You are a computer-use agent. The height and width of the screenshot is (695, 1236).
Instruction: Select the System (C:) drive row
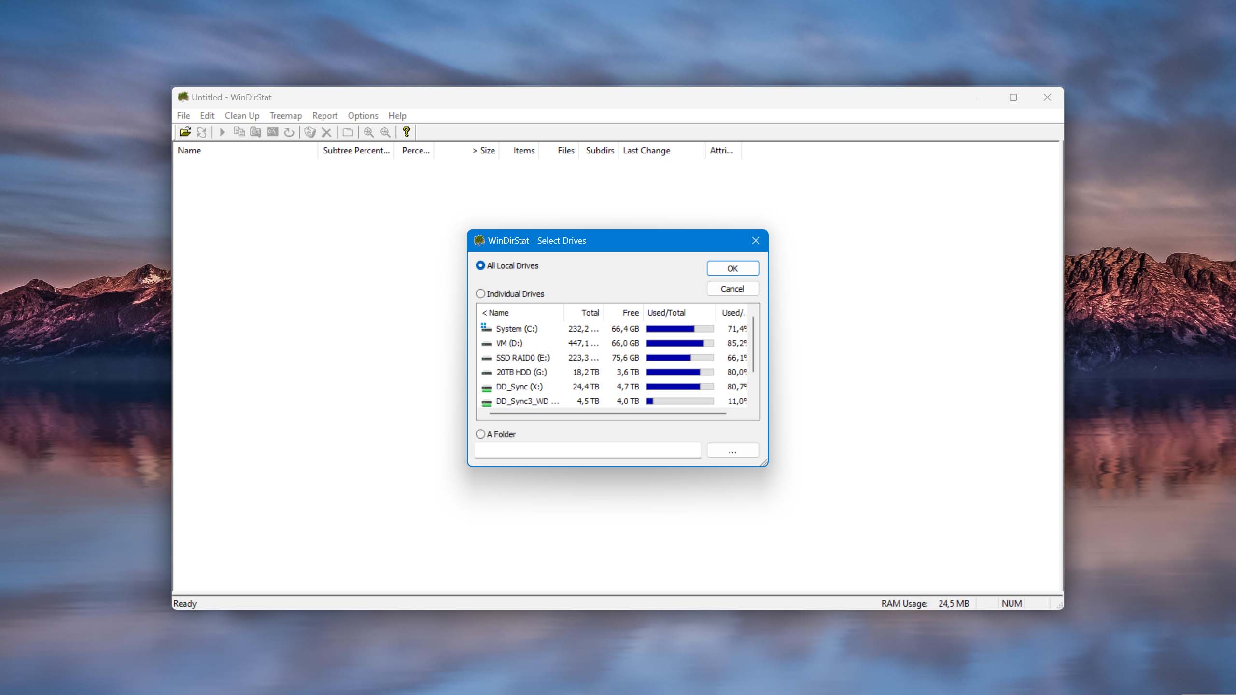(x=612, y=329)
